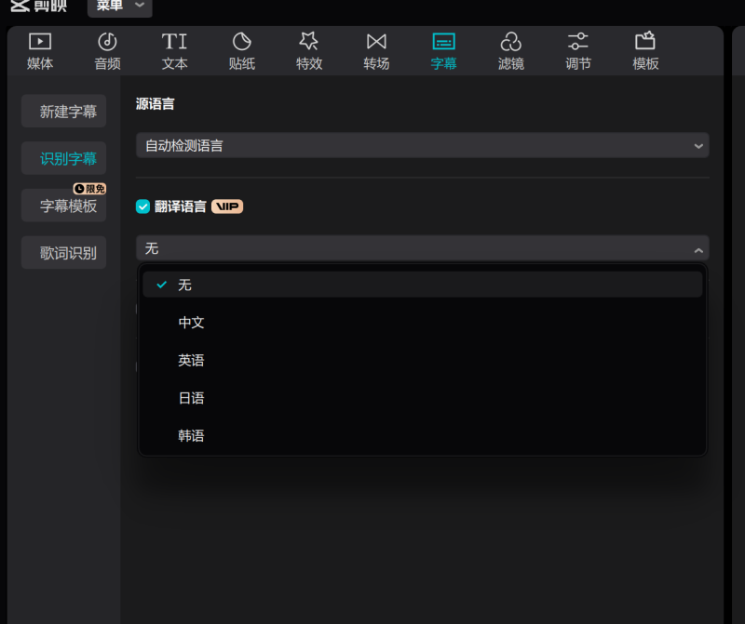745x624 pixels.
Task: Open 歌词识别 lyric recognition
Action: pyautogui.click(x=63, y=252)
